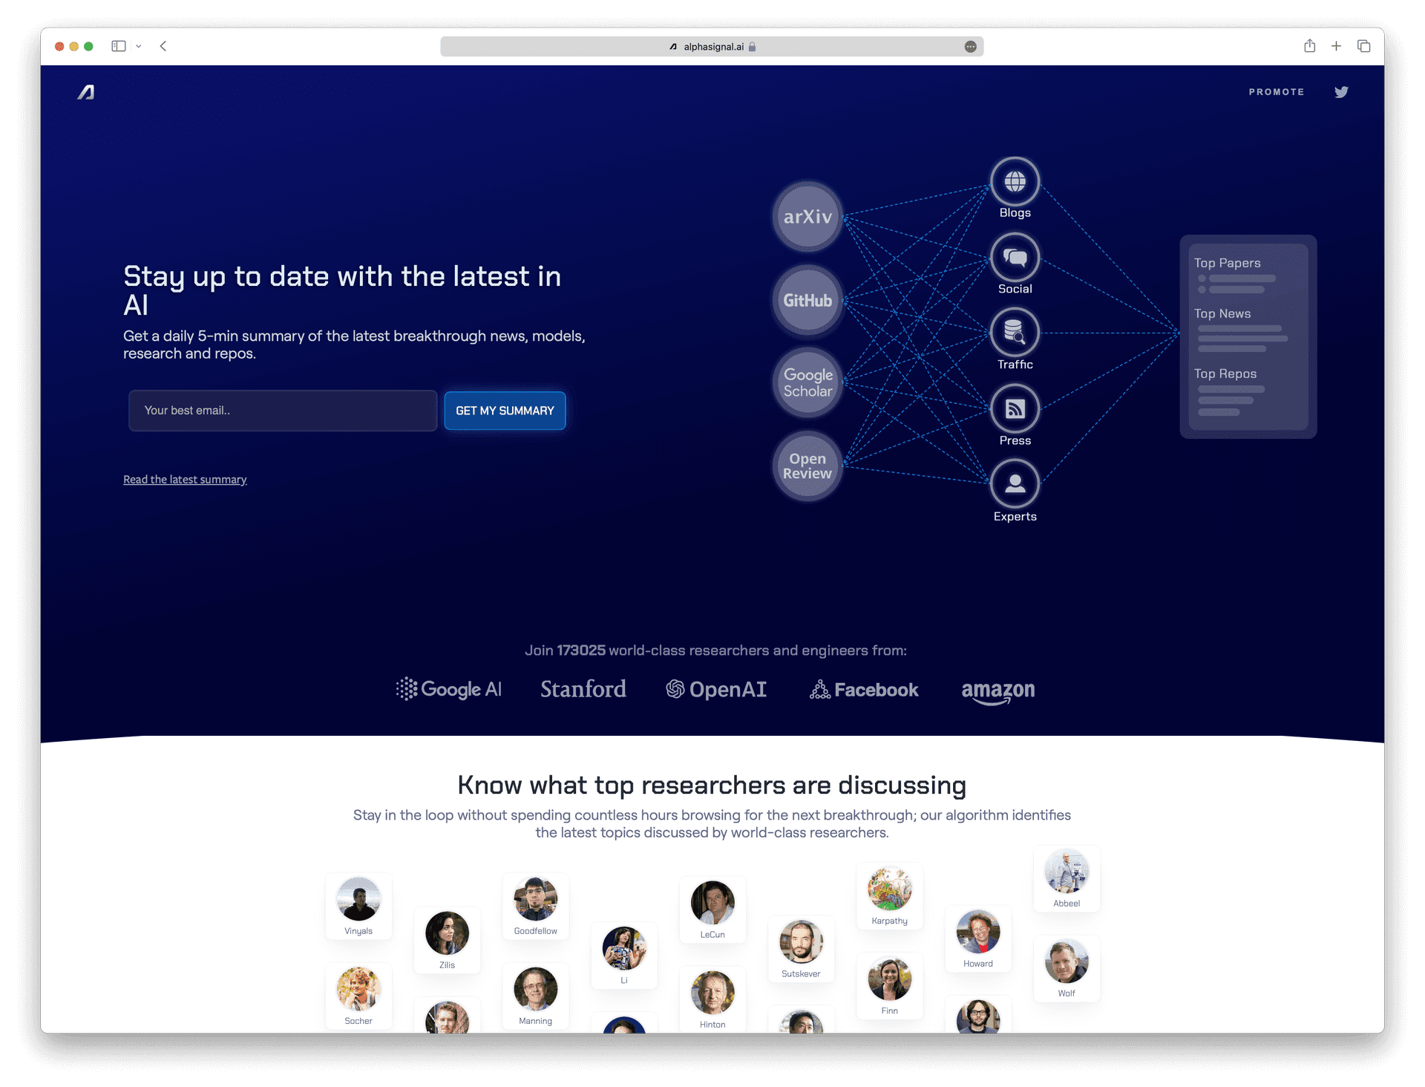Go back using the browser back arrow
This screenshot has width=1425, height=1087.
tap(163, 46)
